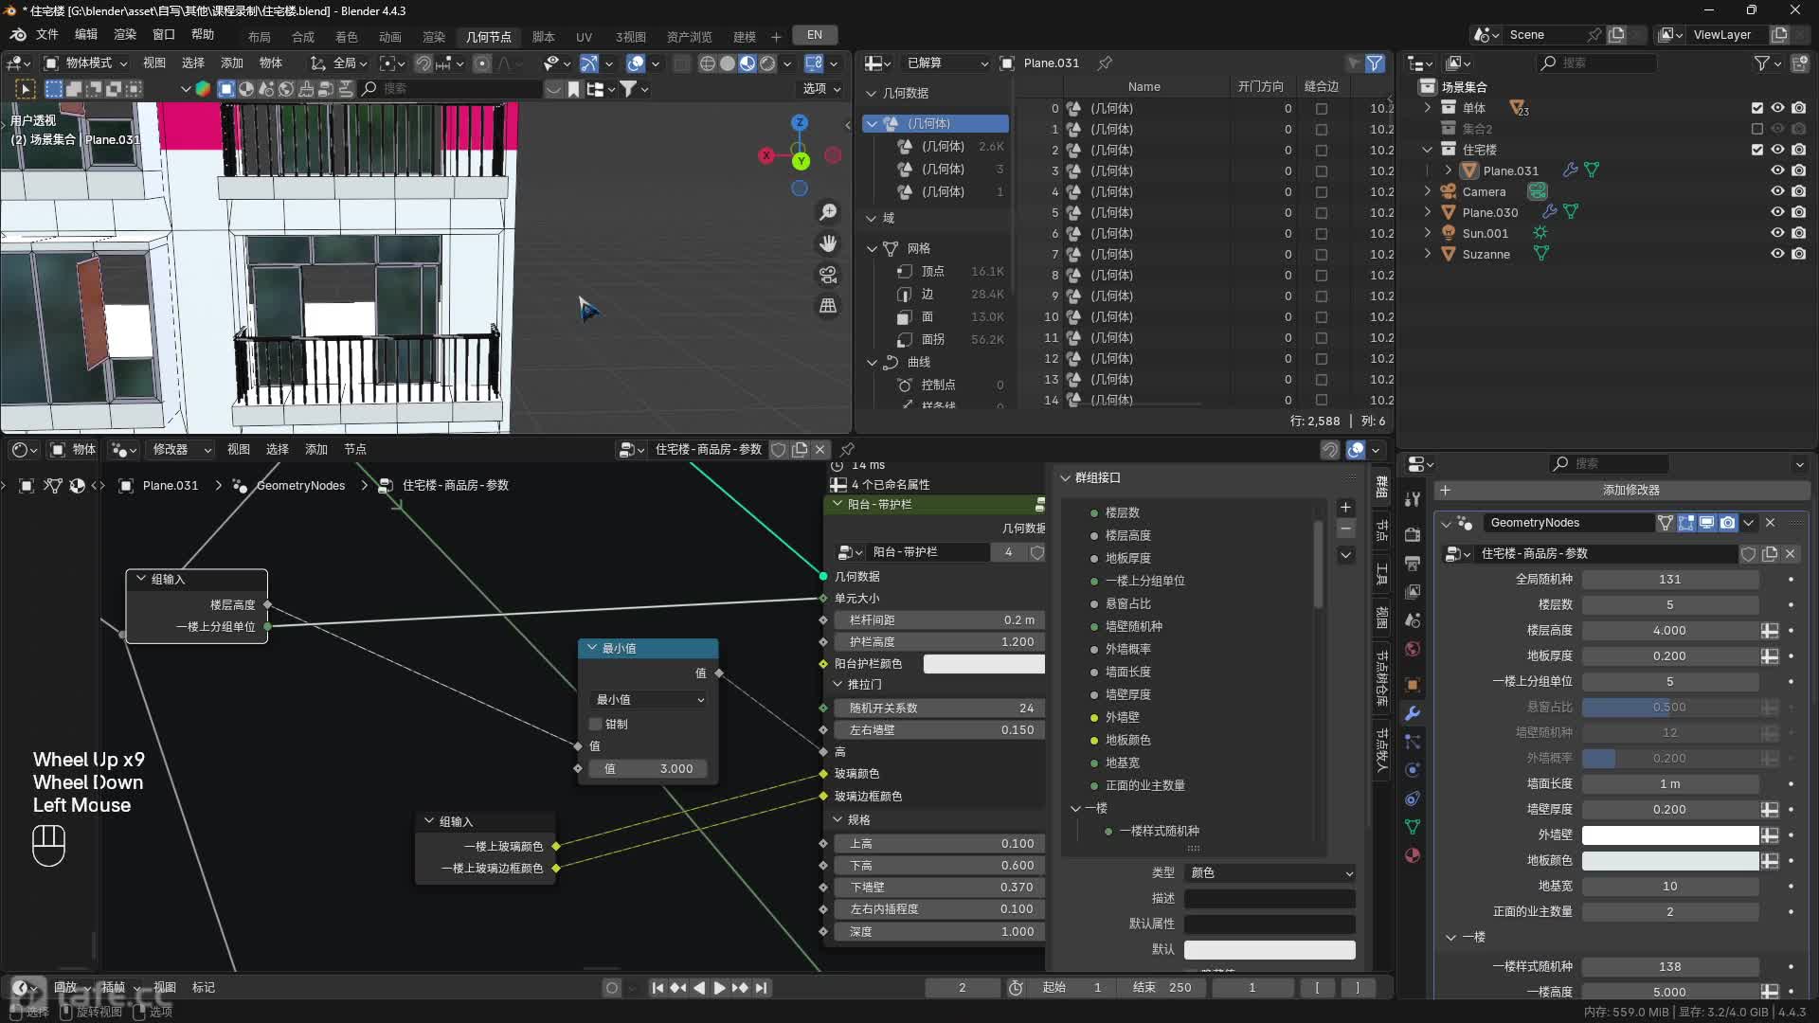1819x1023 pixels.
Task: Enable the 钳制 checkbox in 最小值 node
Action: (x=595, y=724)
